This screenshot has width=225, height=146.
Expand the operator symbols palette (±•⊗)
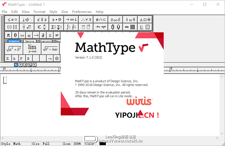[56, 20]
